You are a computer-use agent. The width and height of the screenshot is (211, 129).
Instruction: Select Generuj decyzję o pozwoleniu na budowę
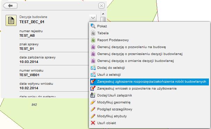click(132, 47)
